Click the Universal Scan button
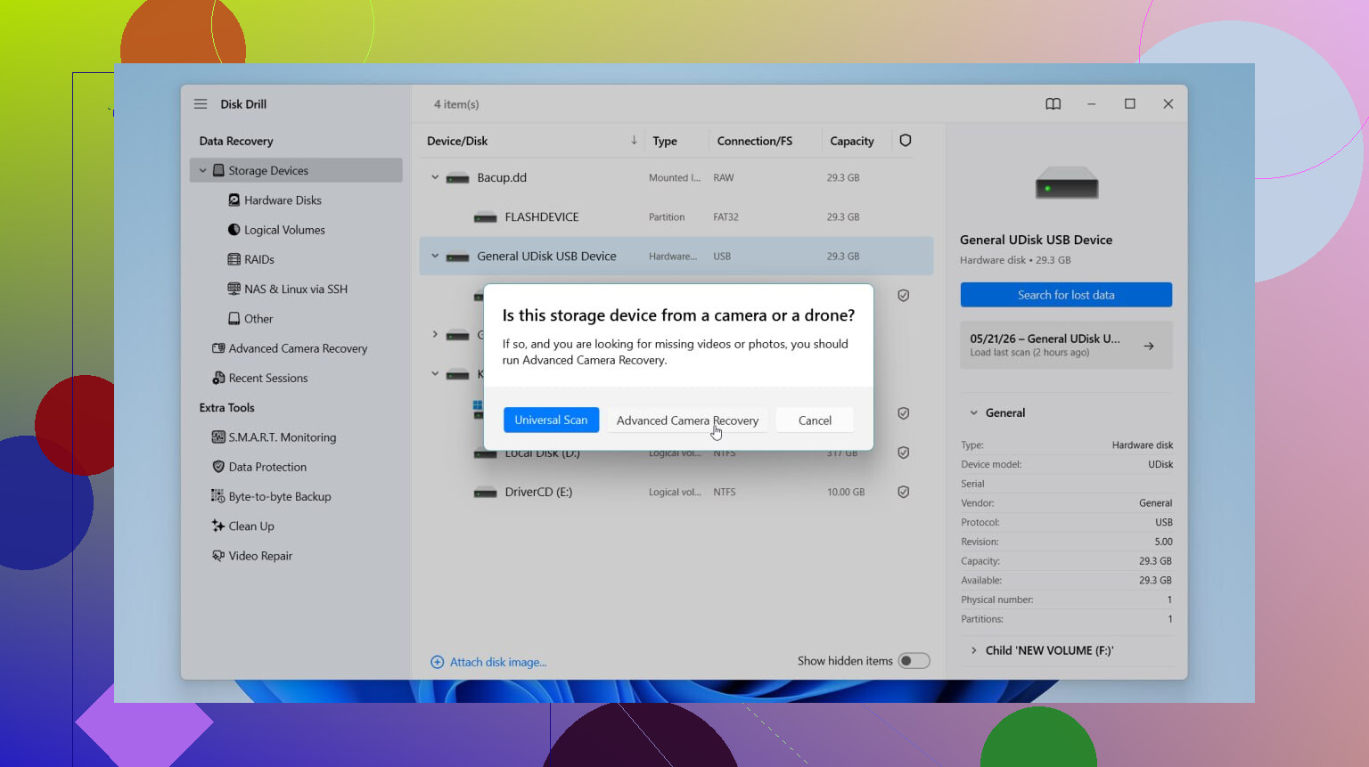The width and height of the screenshot is (1369, 767). [x=551, y=420]
